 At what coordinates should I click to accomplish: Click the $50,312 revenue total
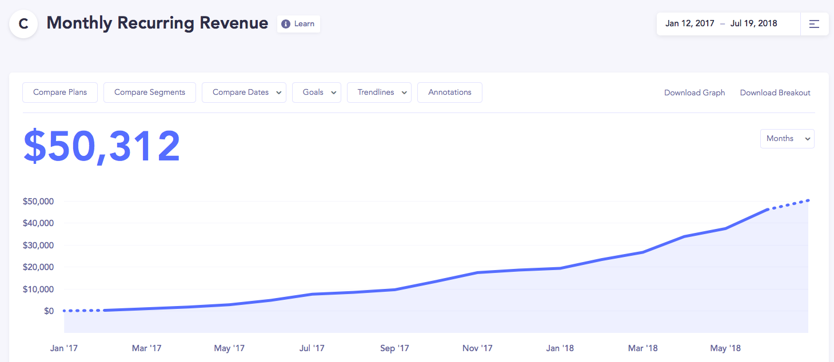[102, 147]
